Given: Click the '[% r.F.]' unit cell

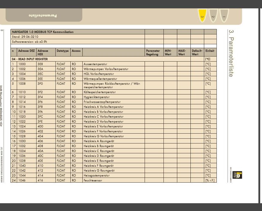Looking at the screenshot, I should 210,180.
